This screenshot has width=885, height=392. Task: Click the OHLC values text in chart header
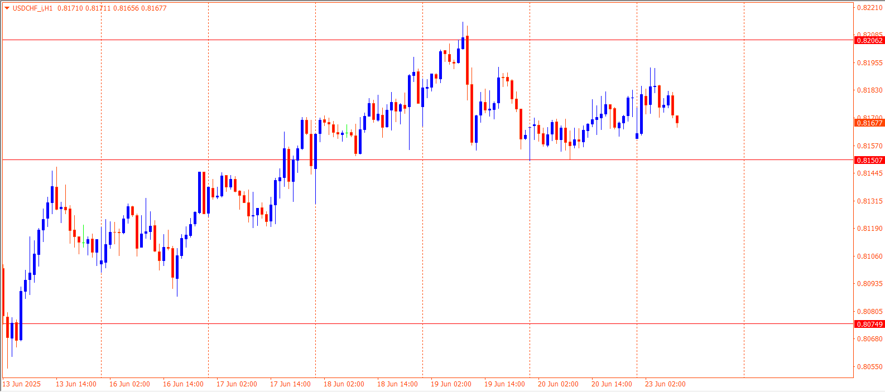pos(112,8)
